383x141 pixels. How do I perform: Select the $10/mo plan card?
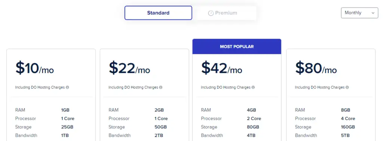click(x=51, y=95)
